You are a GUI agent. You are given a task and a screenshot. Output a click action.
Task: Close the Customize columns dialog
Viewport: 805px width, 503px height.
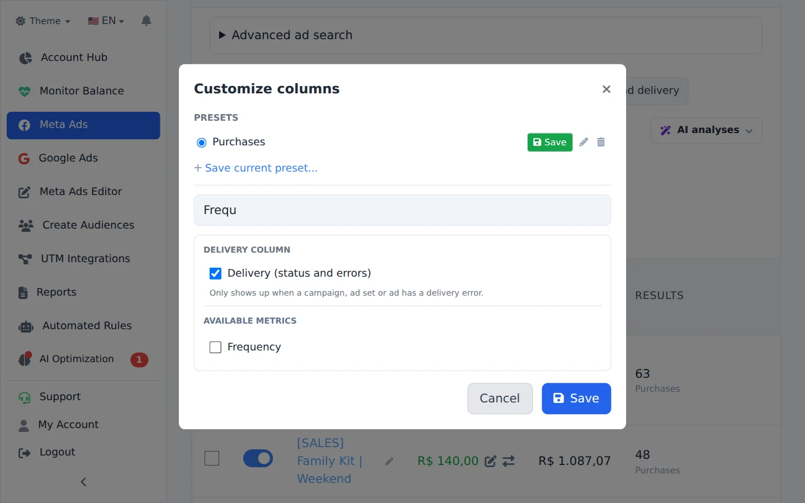click(607, 89)
